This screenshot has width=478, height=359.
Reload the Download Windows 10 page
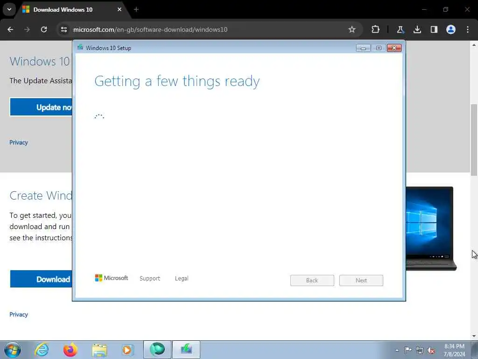pos(44,29)
